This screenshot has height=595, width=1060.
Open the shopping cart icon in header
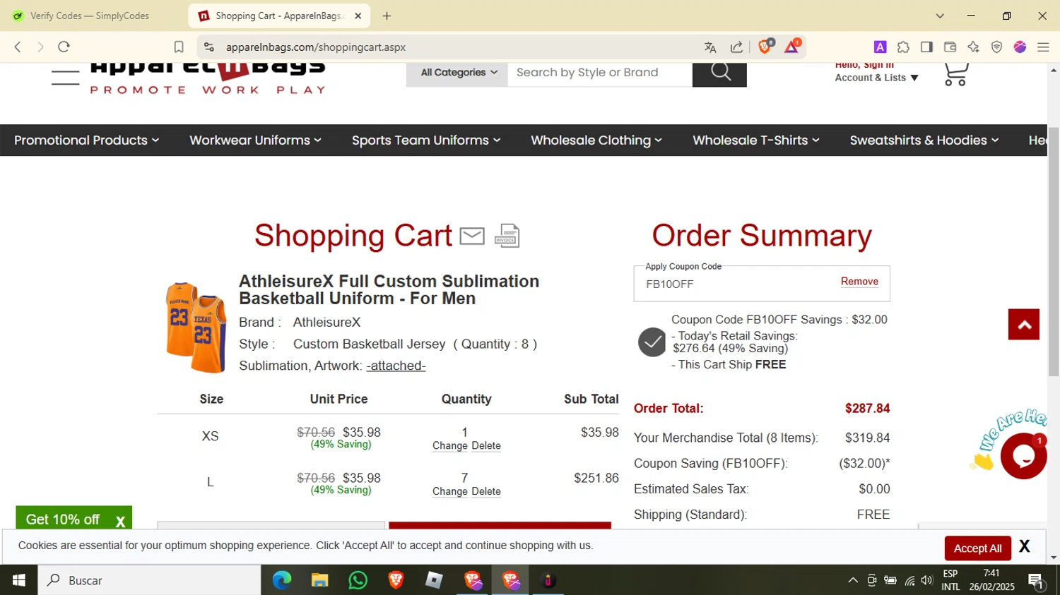coord(955,74)
